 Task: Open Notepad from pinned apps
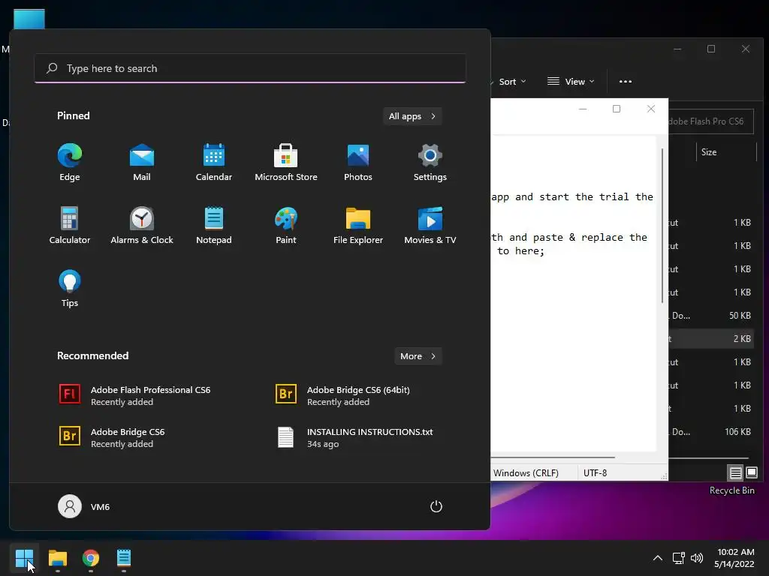[214, 225]
